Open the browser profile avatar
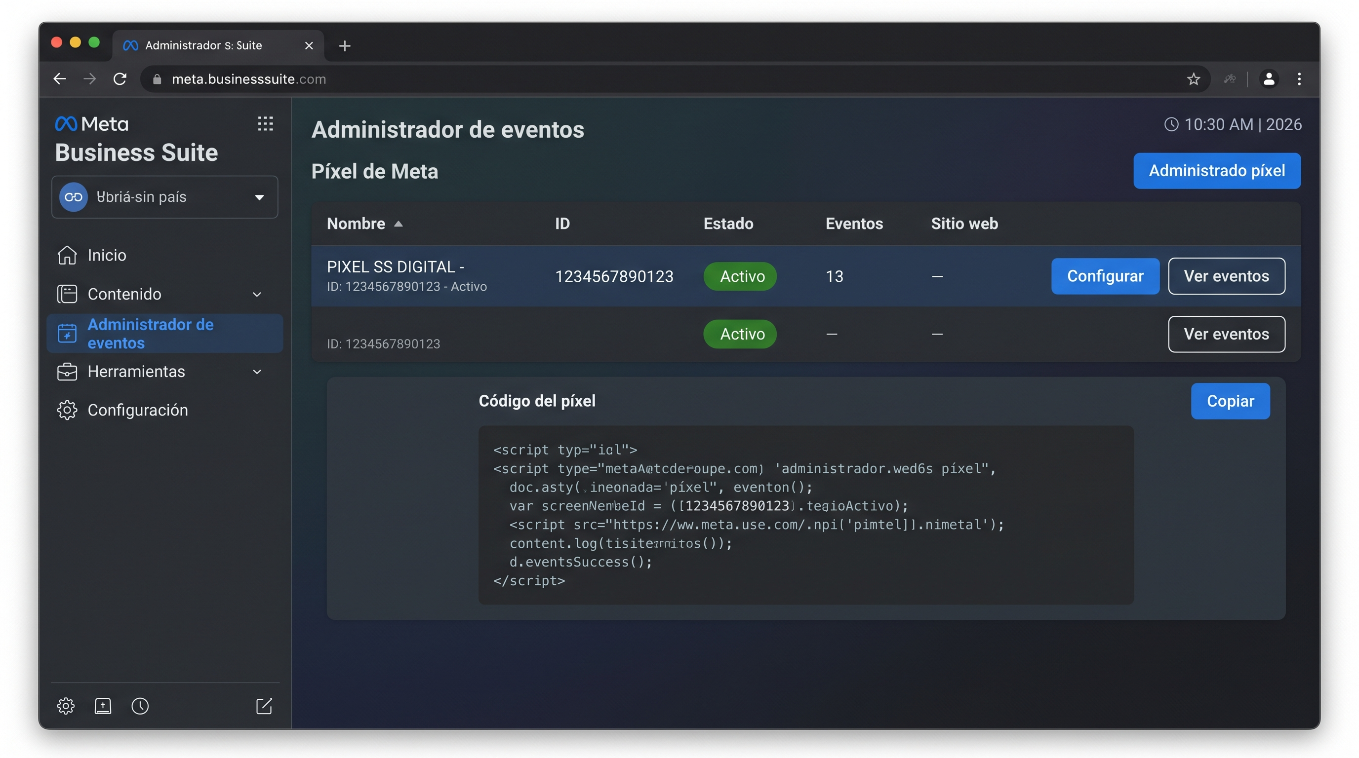The image size is (1359, 758). (x=1269, y=79)
